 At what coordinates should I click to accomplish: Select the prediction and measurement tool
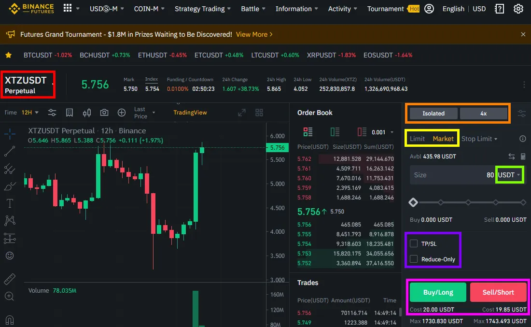tap(10, 238)
